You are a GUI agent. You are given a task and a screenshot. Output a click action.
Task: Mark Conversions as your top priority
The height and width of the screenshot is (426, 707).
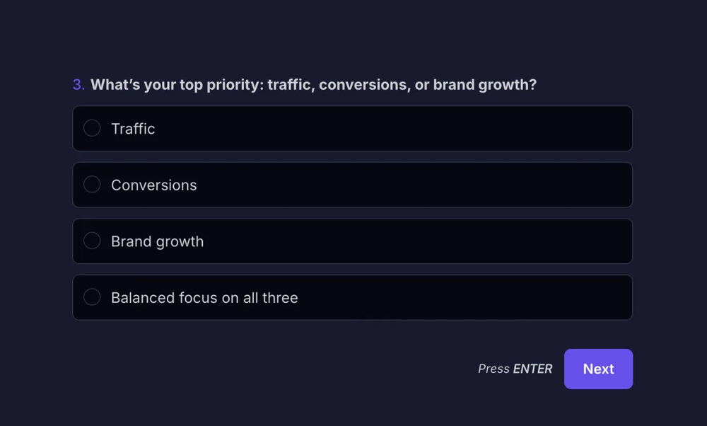352,184
